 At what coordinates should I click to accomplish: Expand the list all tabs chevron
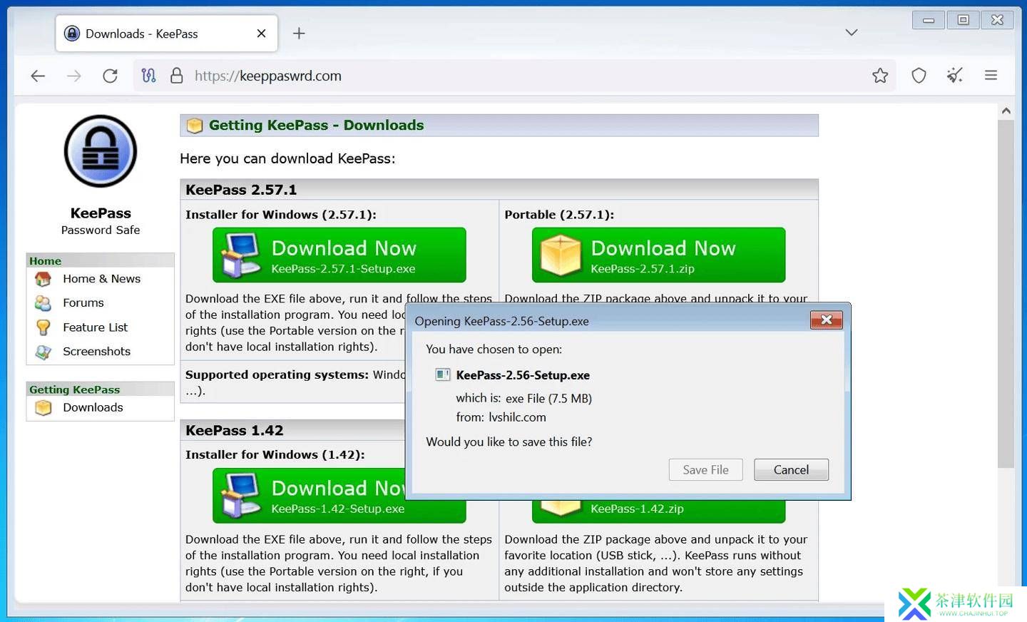coord(852,32)
